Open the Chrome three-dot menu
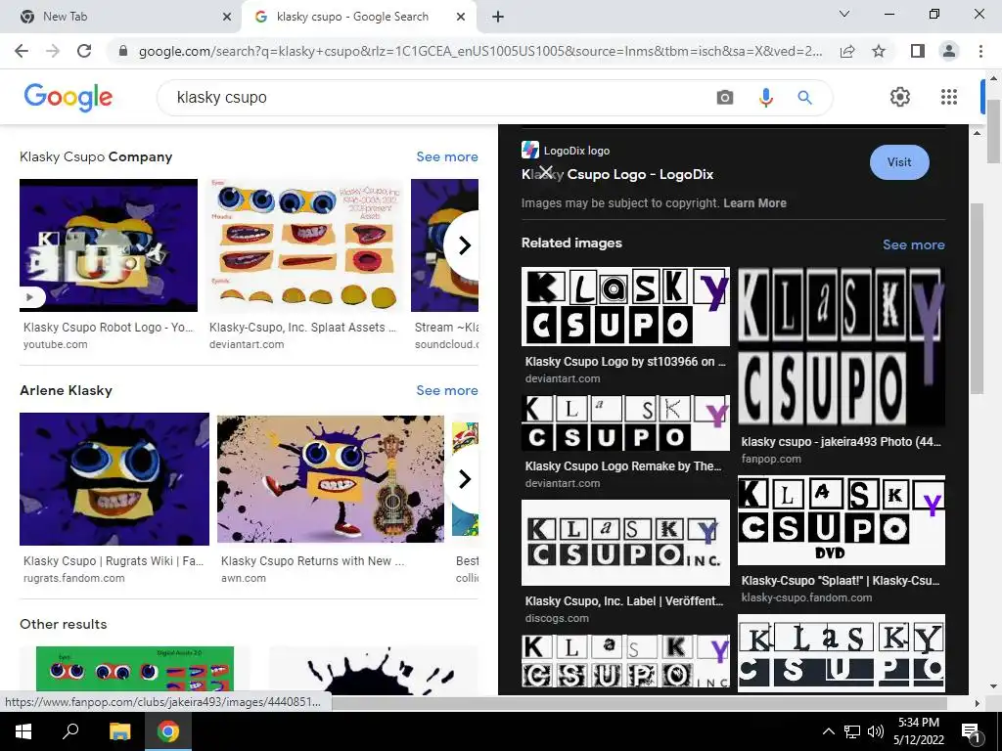1002x751 pixels. (980, 51)
